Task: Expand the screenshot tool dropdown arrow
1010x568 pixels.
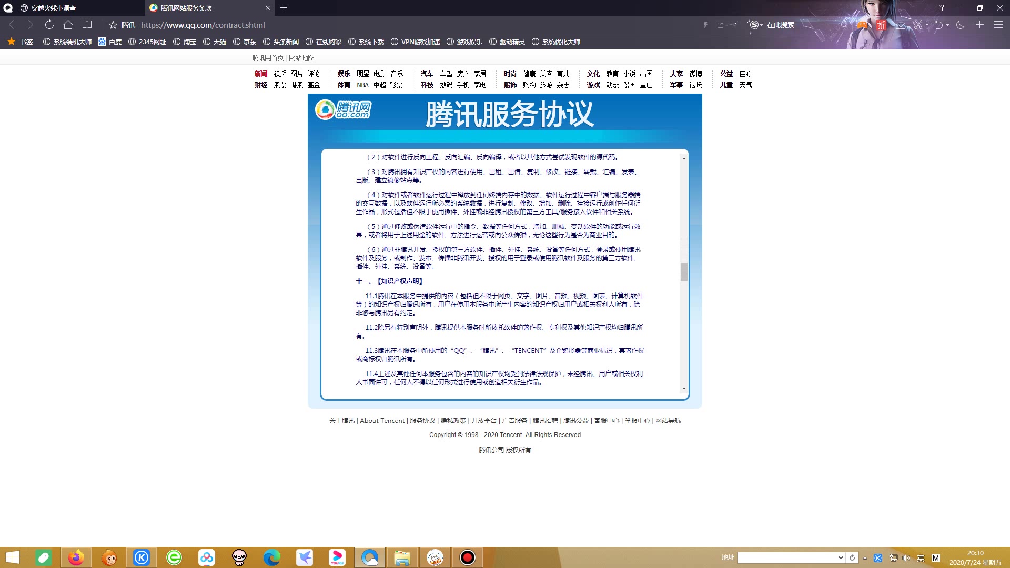Action: pos(927,25)
